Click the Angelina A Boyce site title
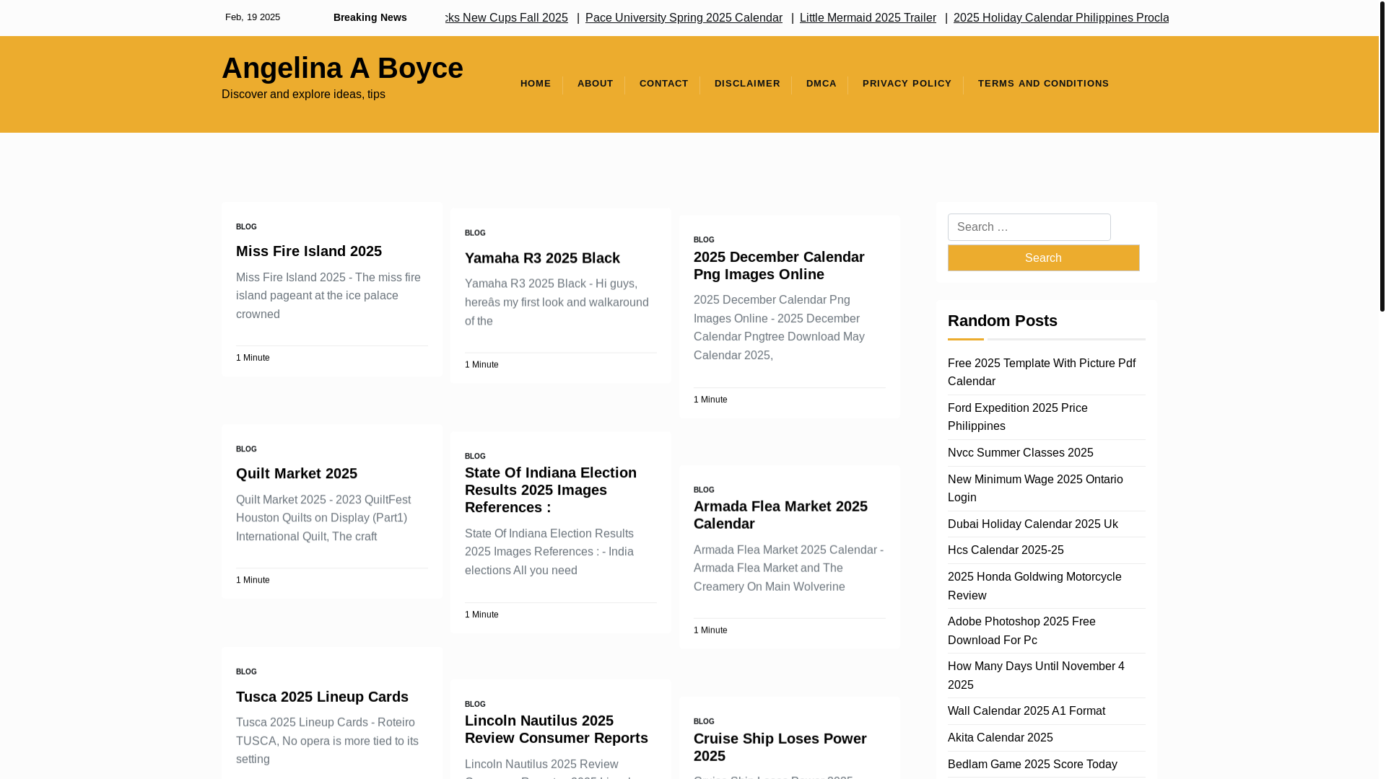 pyautogui.click(x=342, y=68)
